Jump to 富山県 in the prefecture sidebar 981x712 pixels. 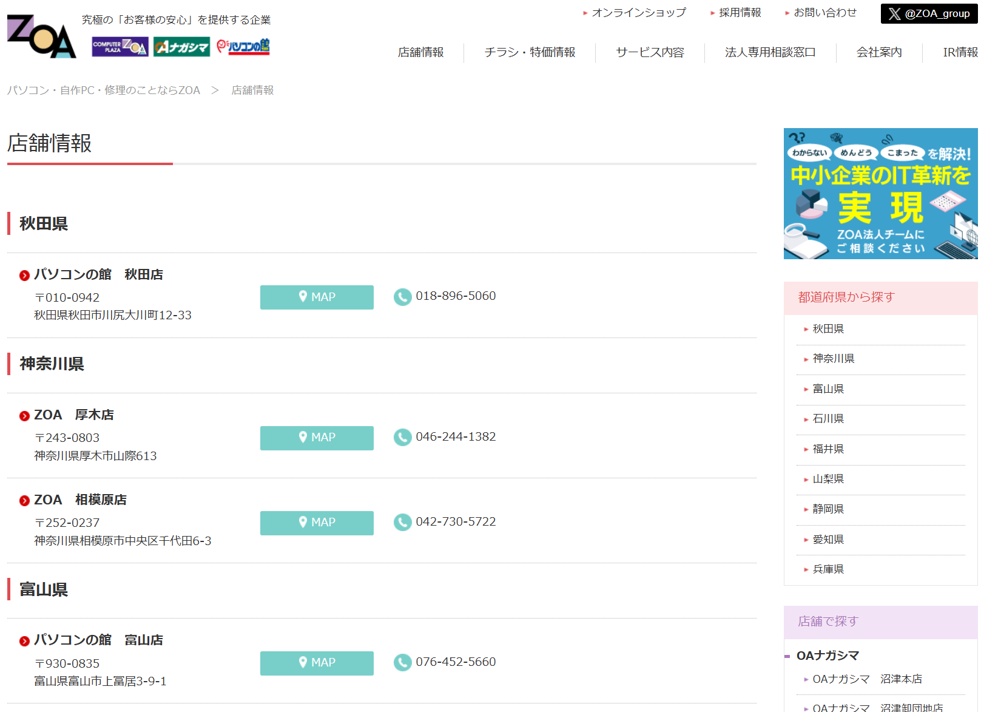click(828, 389)
